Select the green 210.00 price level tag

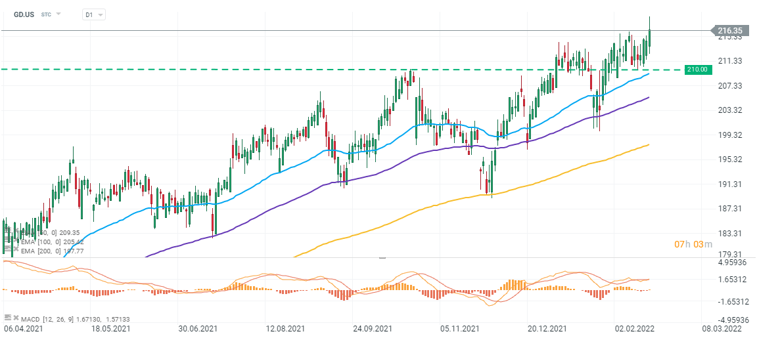[698, 70]
